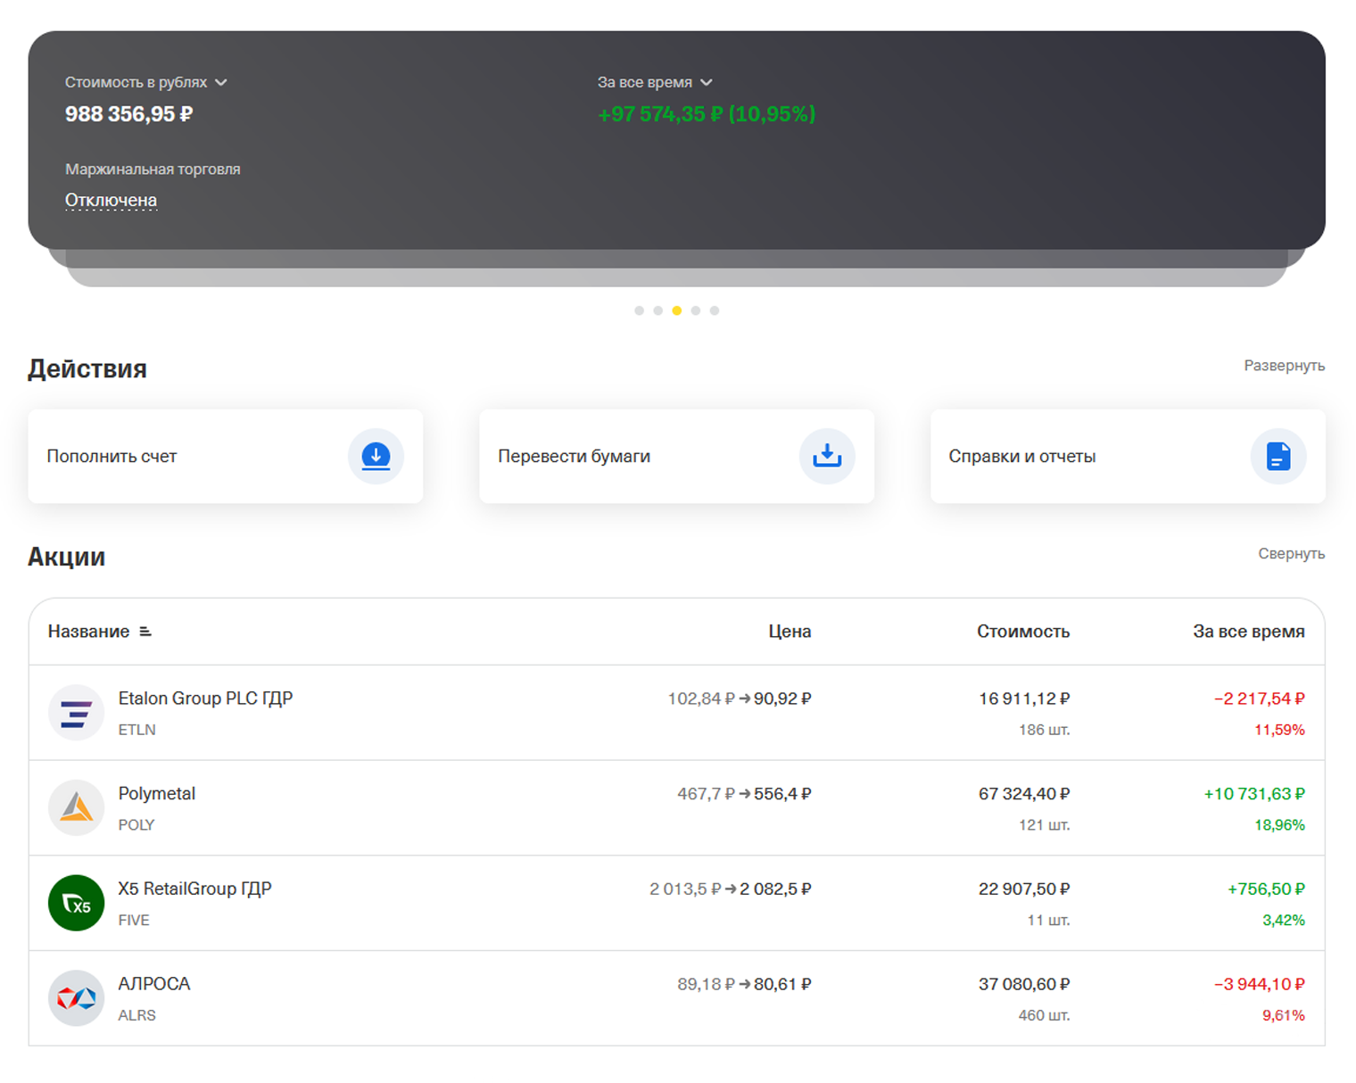This screenshot has height=1083, width=1356.
Task: Click the Цена column header
Action: [790, 632]
